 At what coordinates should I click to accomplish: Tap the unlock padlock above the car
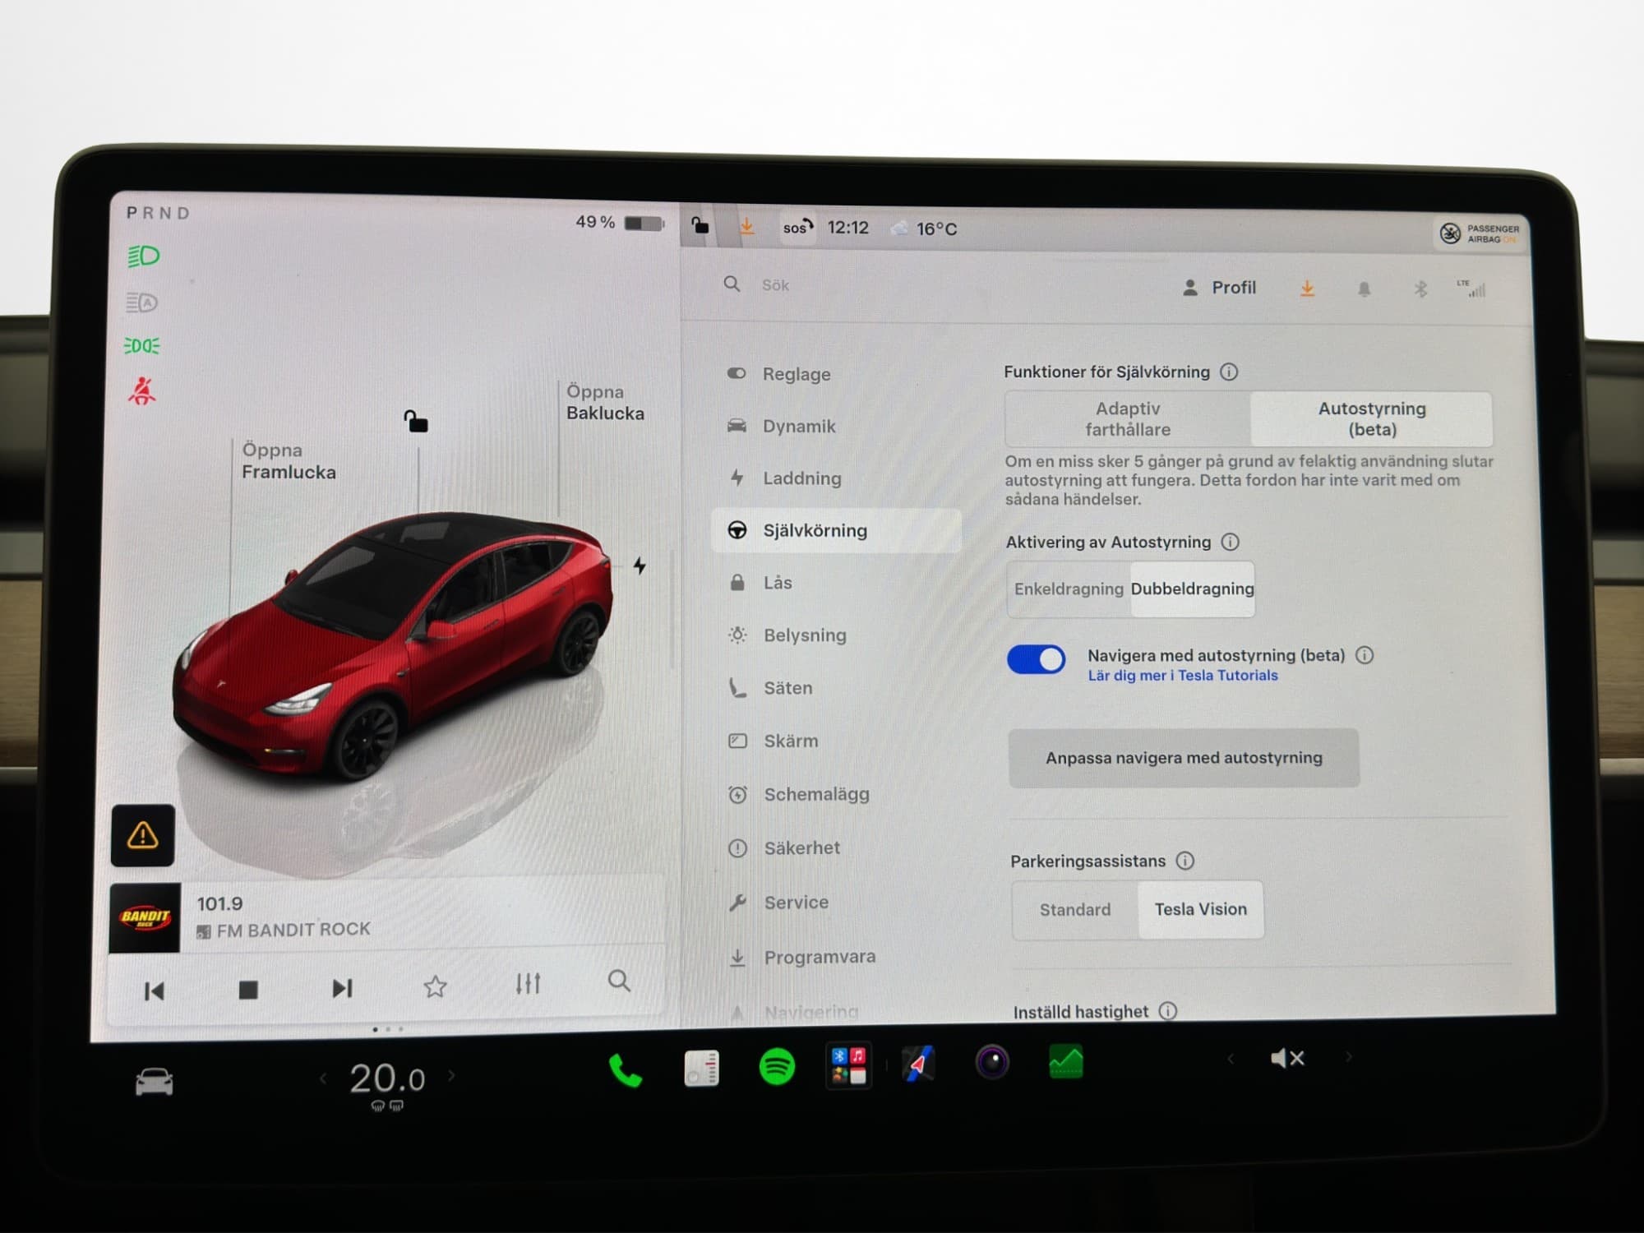[416, 421]
